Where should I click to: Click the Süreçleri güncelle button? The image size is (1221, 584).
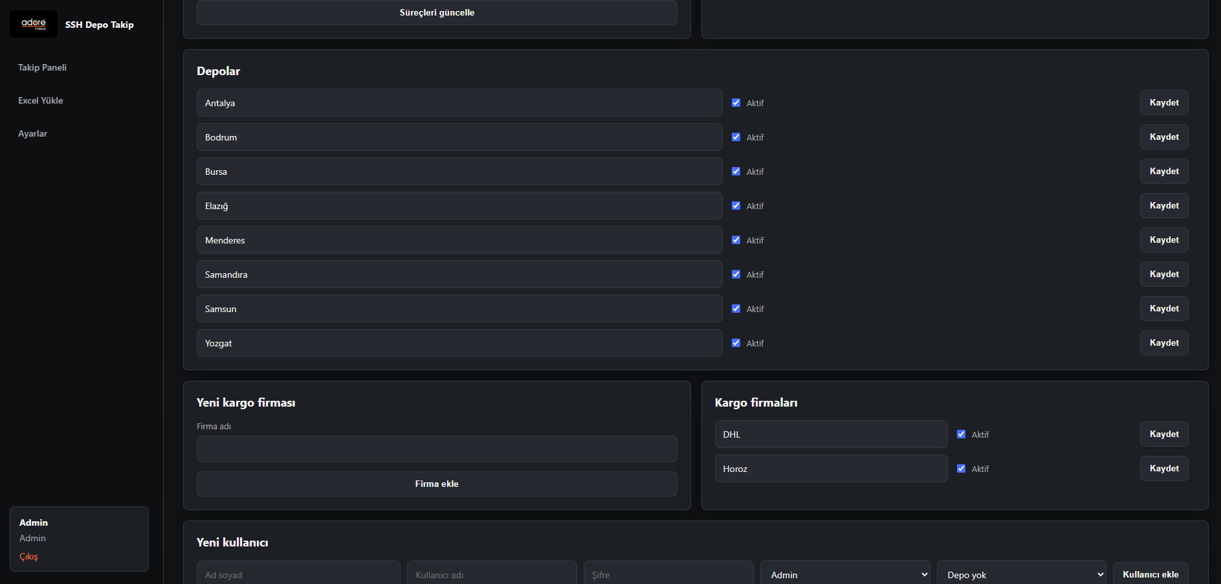[x=437, y=12]
